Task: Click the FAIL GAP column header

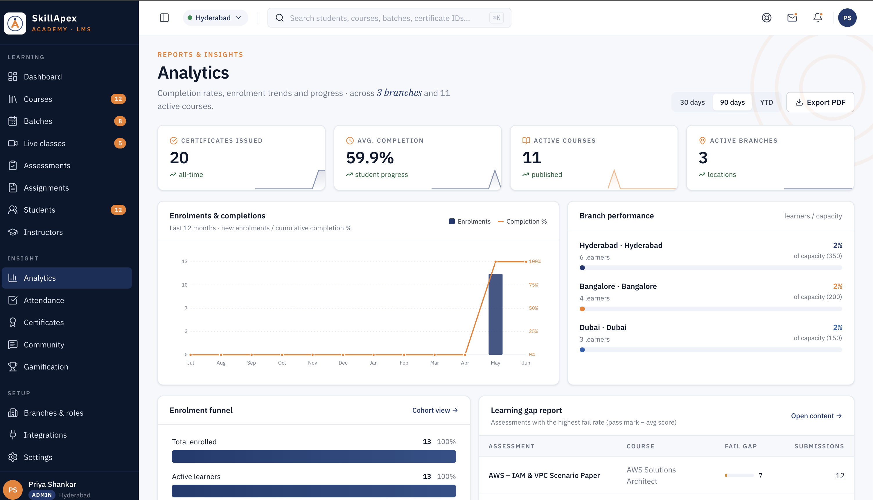Action: [x=741, y=446]
